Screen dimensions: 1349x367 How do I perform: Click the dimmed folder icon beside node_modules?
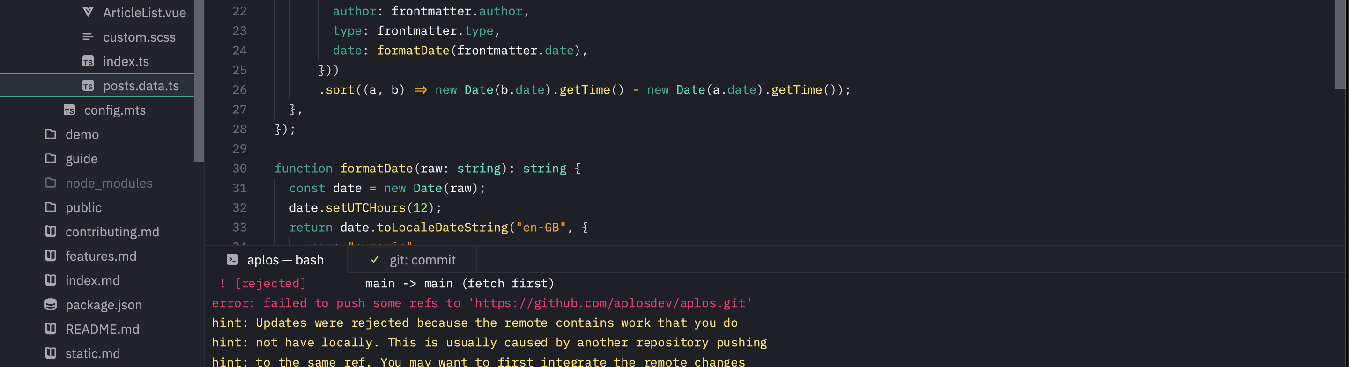coord(50,183)
